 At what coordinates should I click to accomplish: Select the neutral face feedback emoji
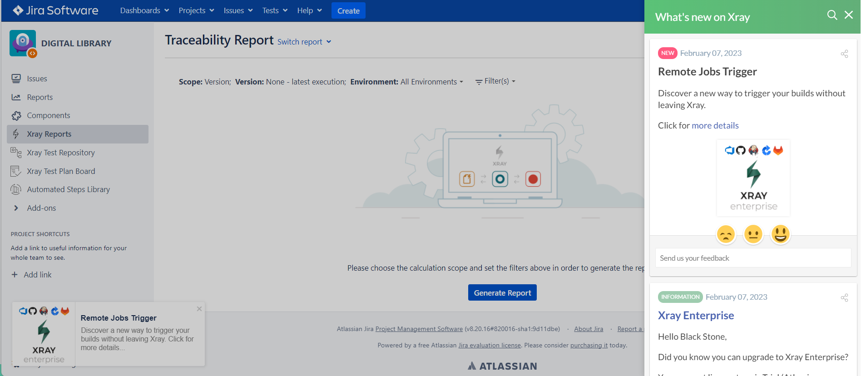pos(753,234)
